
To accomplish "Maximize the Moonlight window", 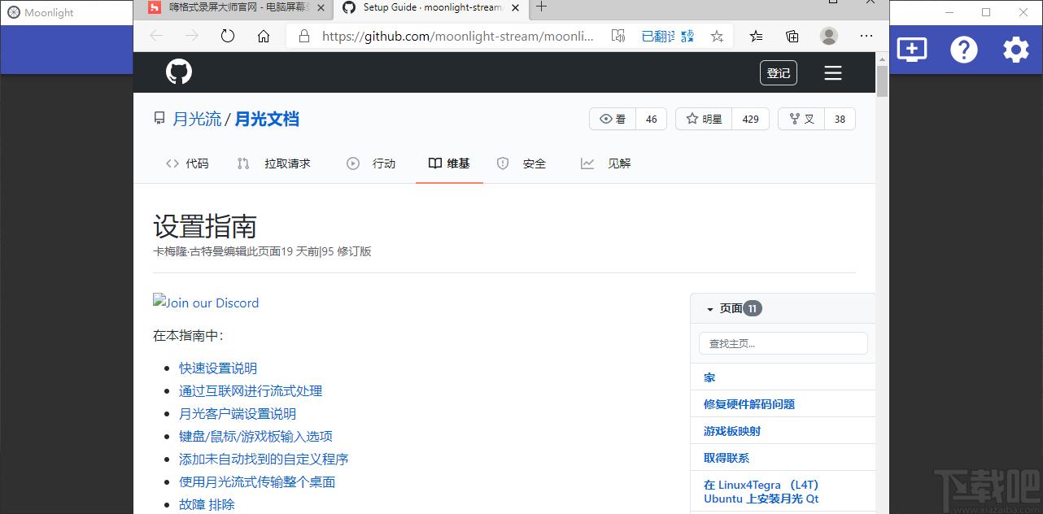I will (x=986, y=12).
